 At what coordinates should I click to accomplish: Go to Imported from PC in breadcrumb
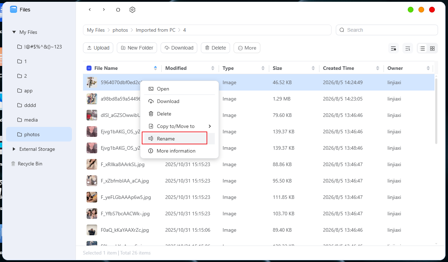pyautogui.click(x=156, y=30)
